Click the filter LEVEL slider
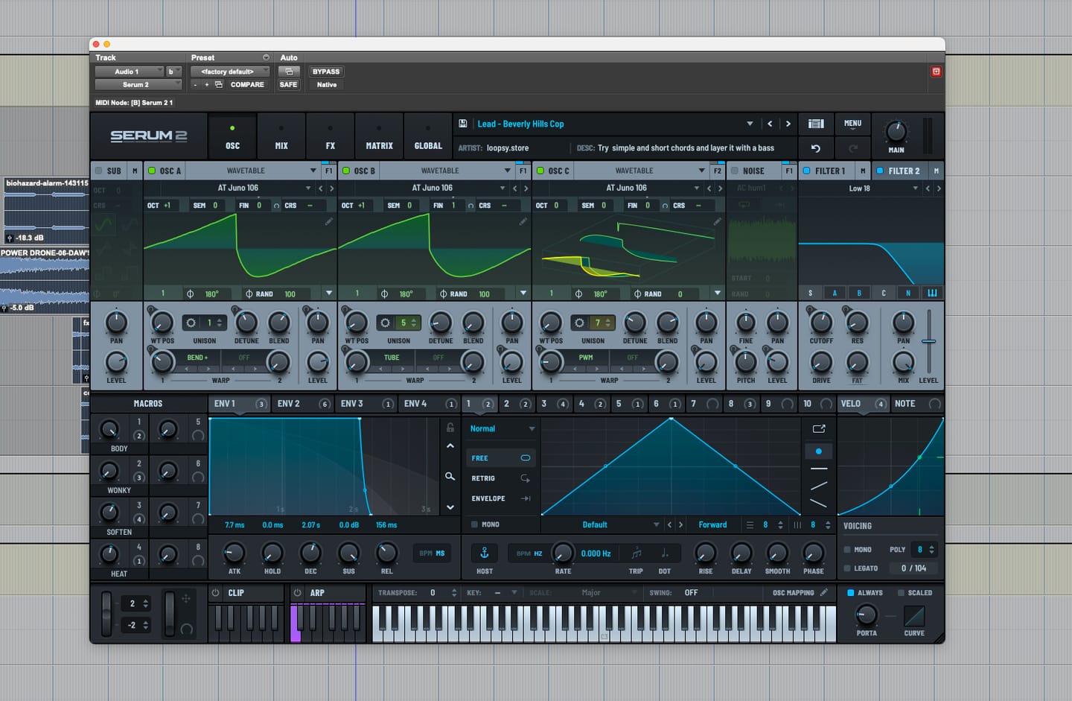The height and width of the screenshot is (701, 1072). coord(928,342)
